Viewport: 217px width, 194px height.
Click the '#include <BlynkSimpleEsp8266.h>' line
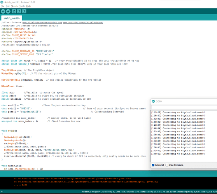(x=22, y=42)
